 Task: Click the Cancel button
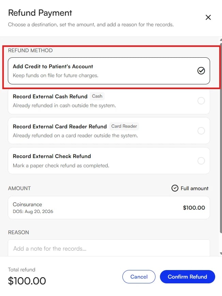[139, 277]
